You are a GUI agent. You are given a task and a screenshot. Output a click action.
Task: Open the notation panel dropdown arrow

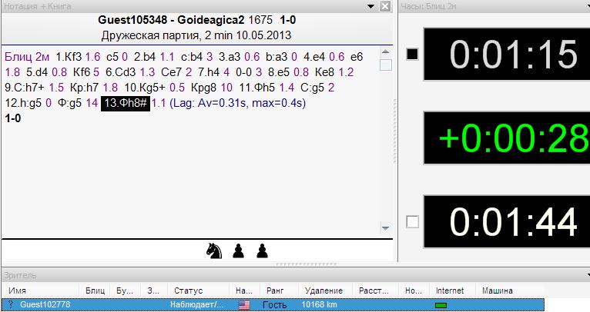tap(371, 7)
